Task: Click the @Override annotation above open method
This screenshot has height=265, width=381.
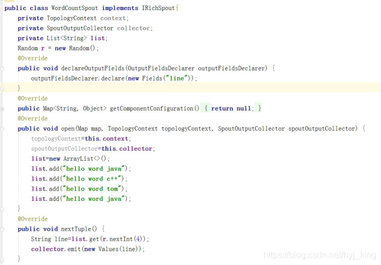Action: pyautogui.click(x=33, y=119)
